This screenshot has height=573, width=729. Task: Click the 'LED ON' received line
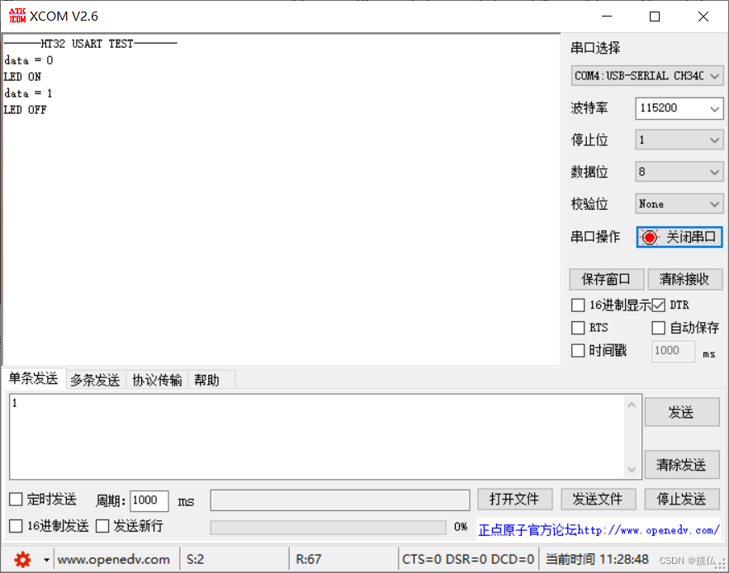click(22, 77)
